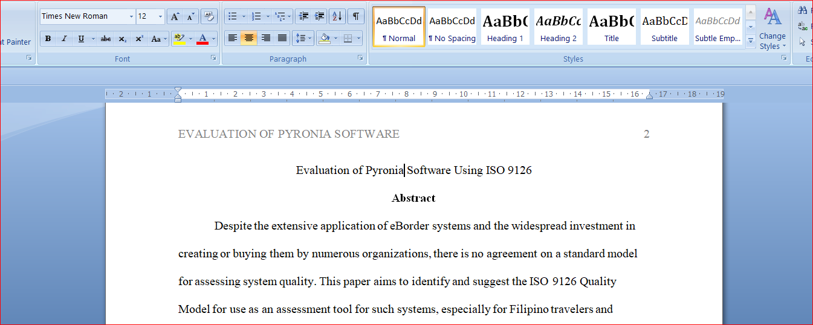Click title line 'Evaluation of Pyronia Software Using ISO 9126'

(x=414, y=170)
